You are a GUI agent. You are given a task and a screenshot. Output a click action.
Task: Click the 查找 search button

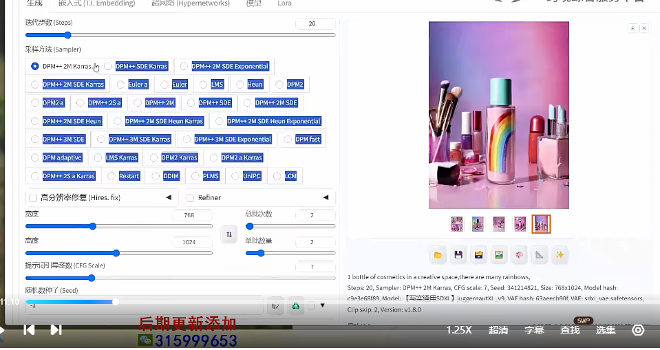pos(570,330)
